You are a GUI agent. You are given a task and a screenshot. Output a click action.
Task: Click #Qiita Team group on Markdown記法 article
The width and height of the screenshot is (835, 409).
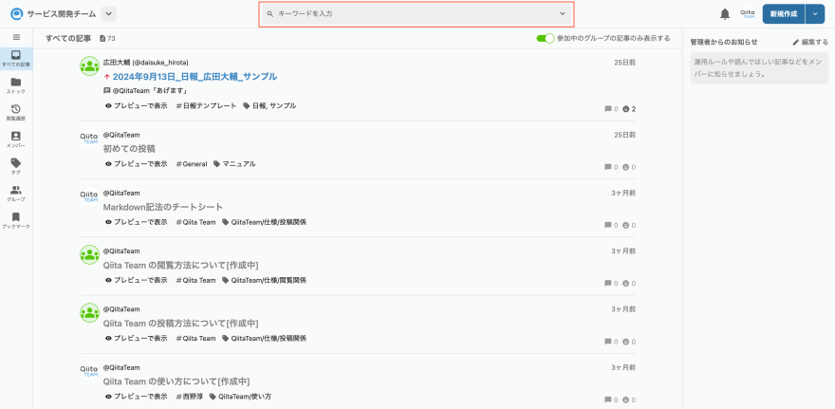[195, 222]
